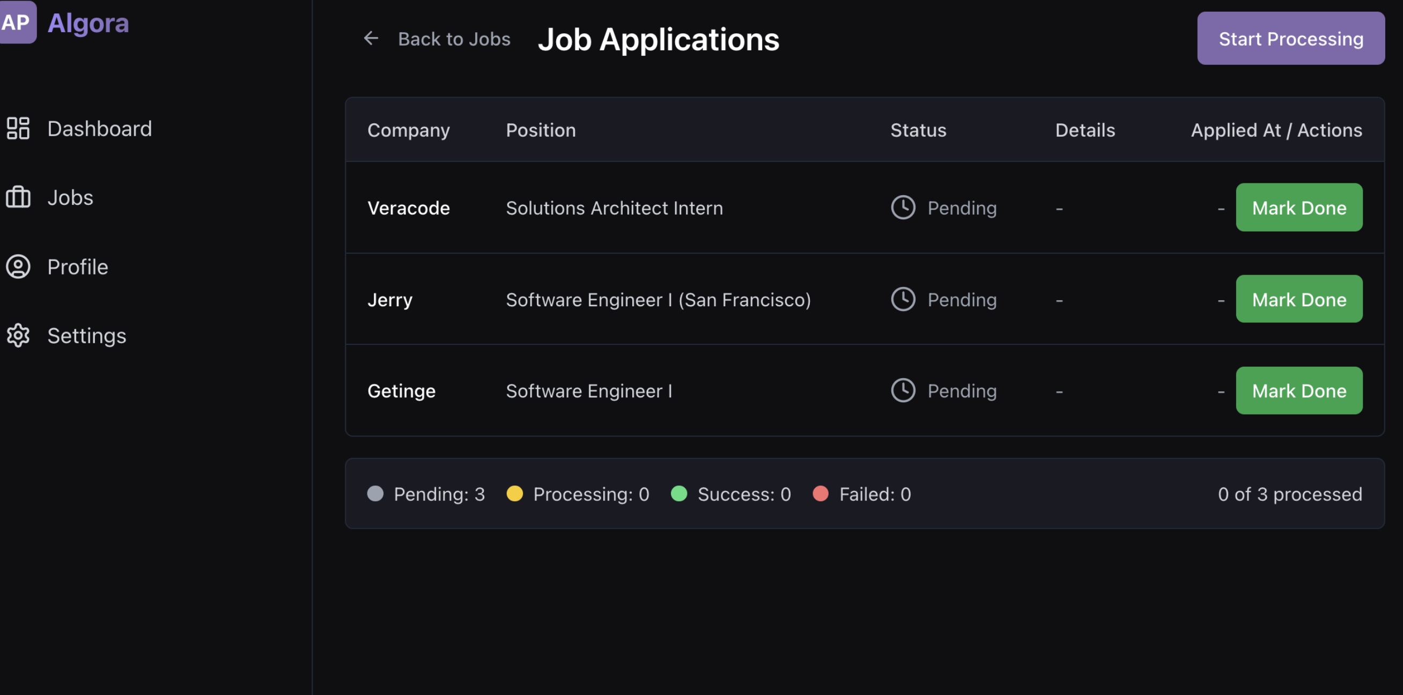Follow the Back to Jobs link
Image resolution: width=1403 pixels, height=695 pixels.
[454, 39]
